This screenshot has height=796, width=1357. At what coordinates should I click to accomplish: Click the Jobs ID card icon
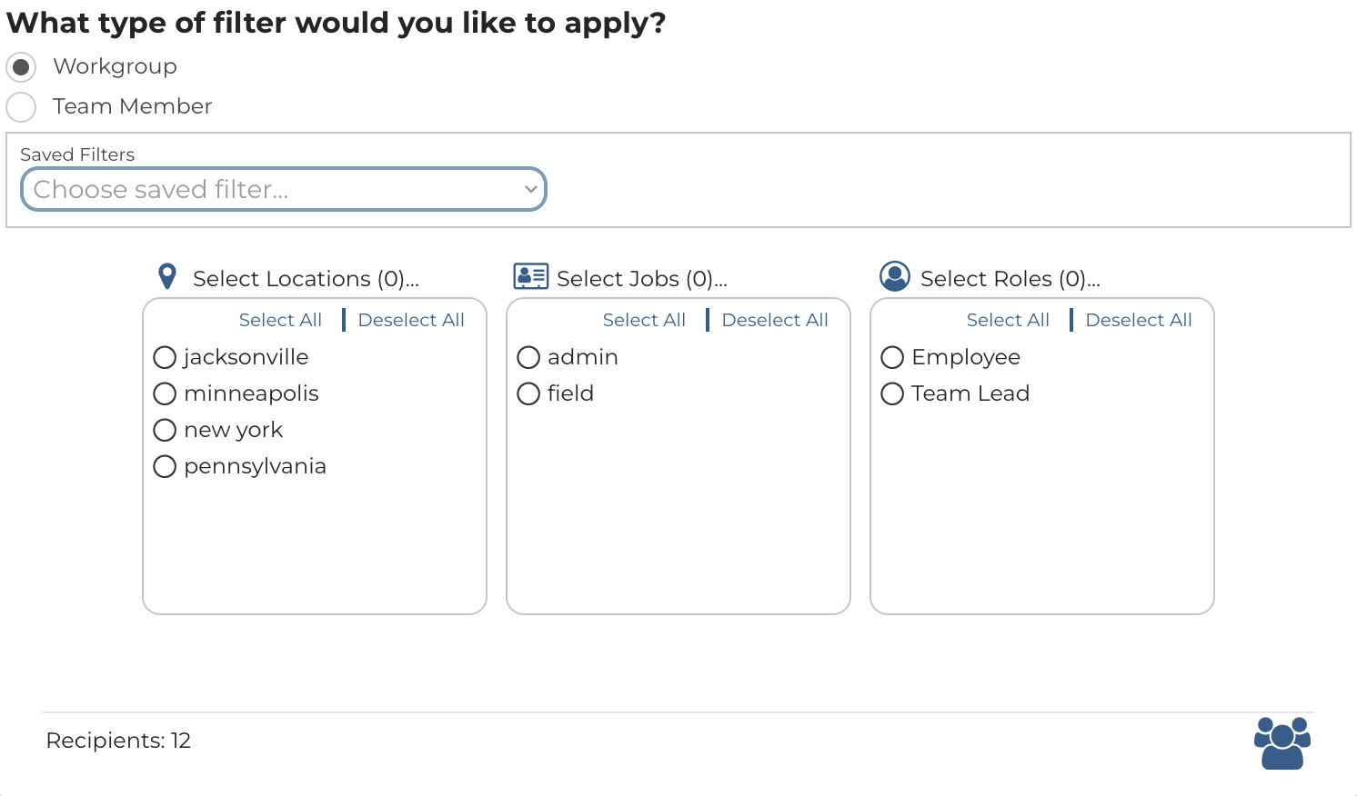[x=530, y=276]
